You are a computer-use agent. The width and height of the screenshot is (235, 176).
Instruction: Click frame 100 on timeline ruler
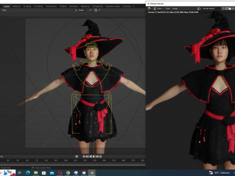[x=66, y=160]
